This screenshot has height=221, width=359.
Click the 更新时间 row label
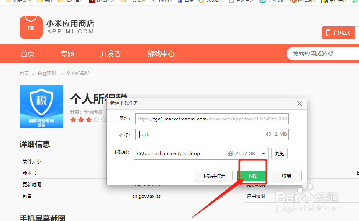[x=31, y=185]
